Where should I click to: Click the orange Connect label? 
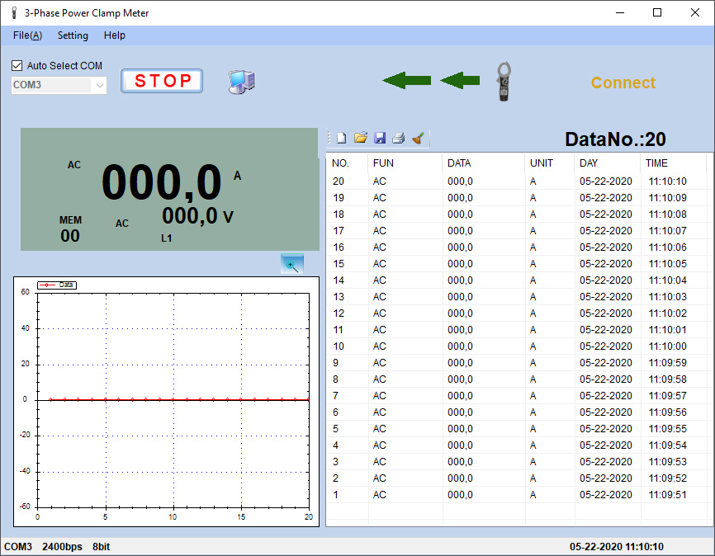coord(623,82)
